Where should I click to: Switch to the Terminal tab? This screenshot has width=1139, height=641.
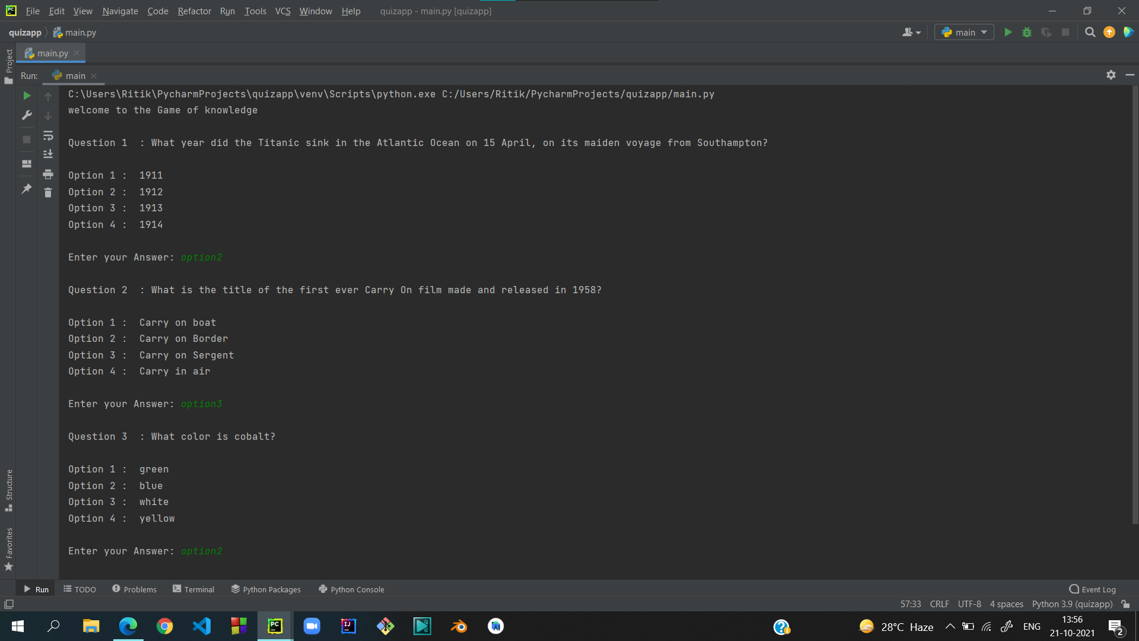pos(193,589)
